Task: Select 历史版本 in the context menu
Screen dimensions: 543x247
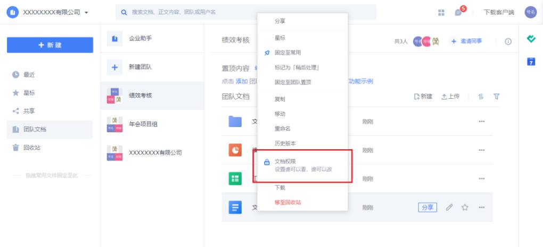Action: pos(285,143)
